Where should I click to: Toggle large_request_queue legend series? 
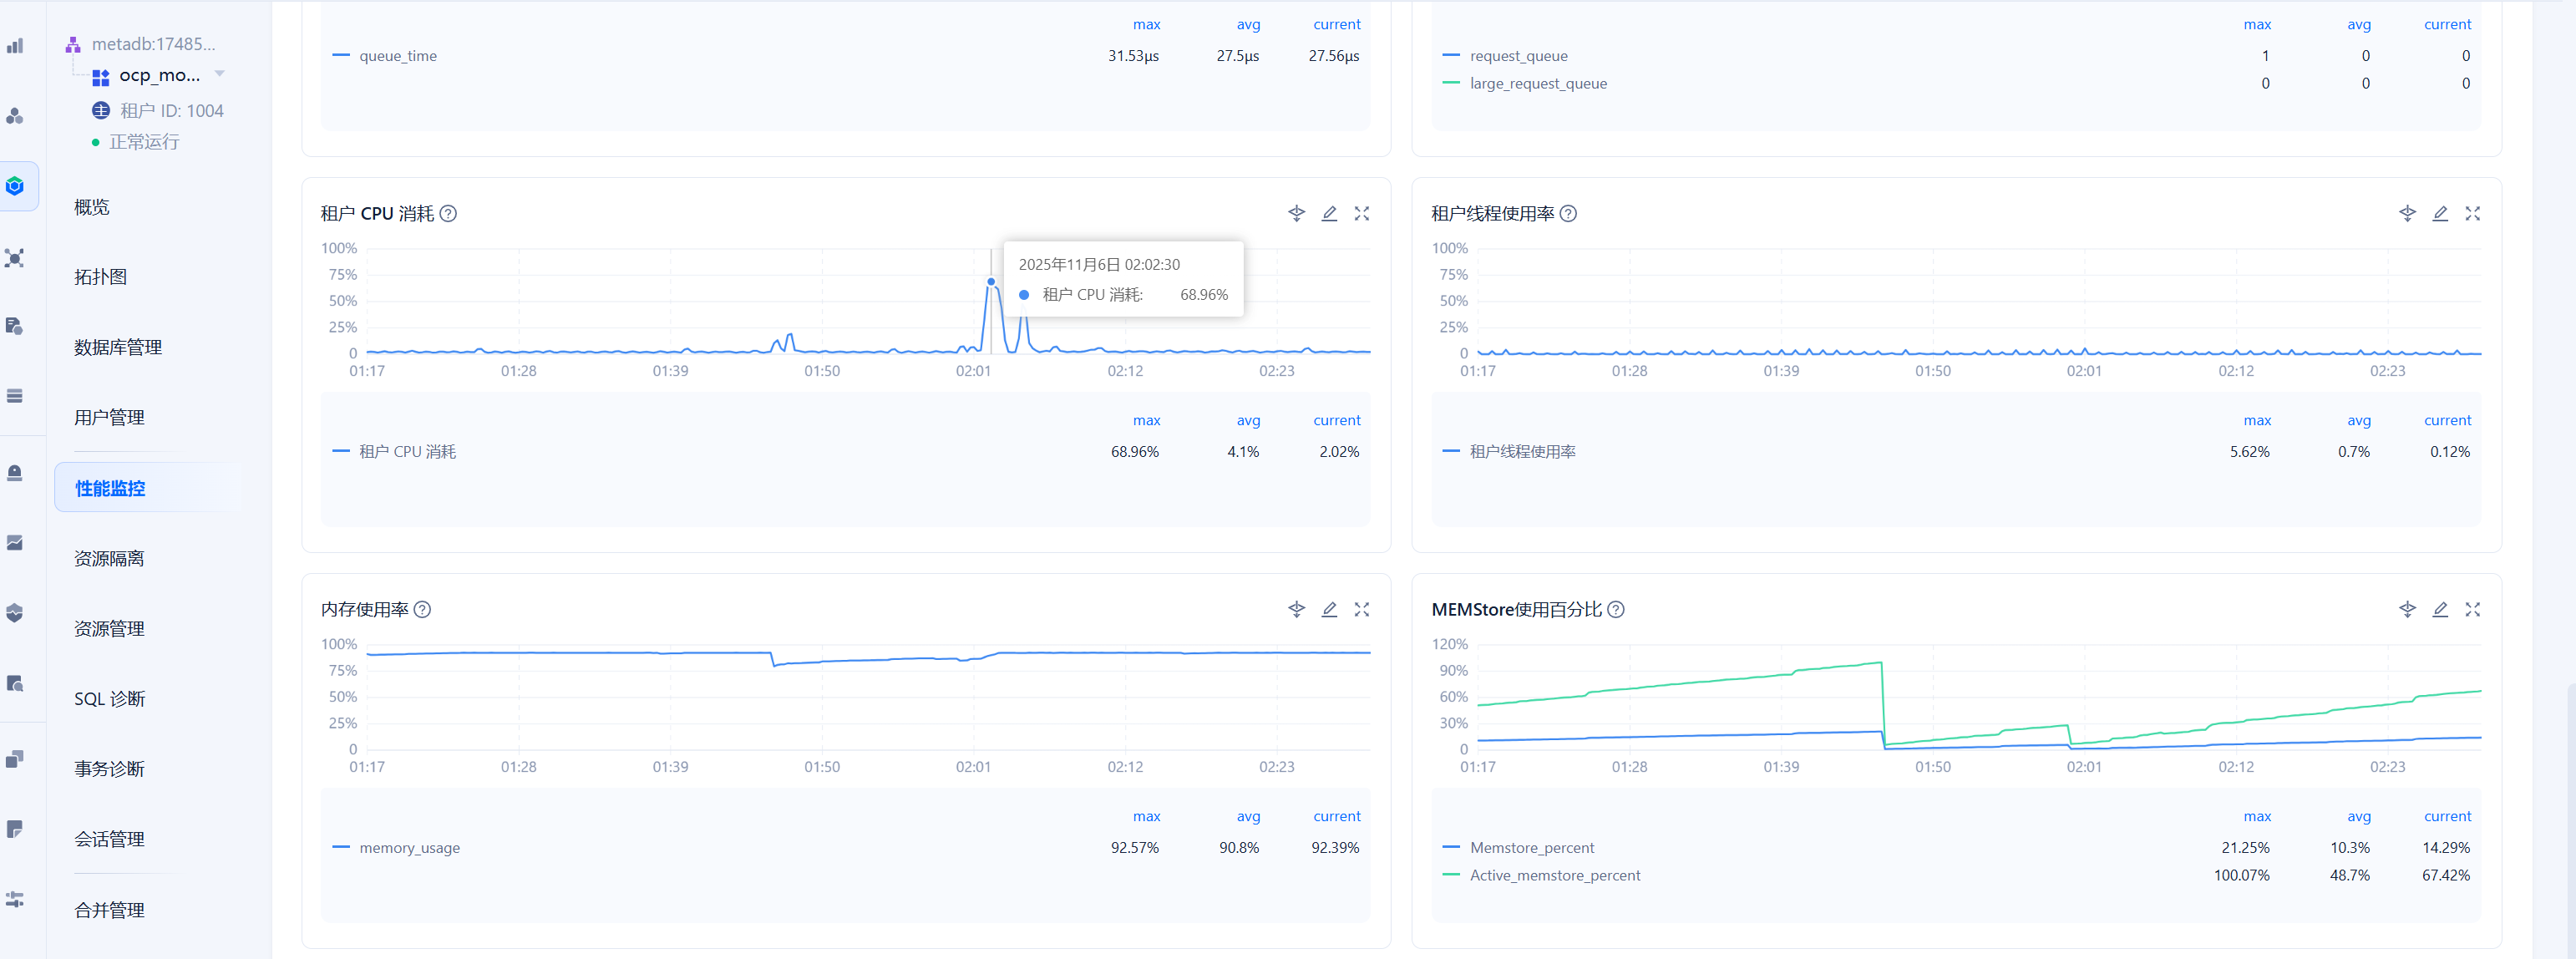pos(1537,84)
